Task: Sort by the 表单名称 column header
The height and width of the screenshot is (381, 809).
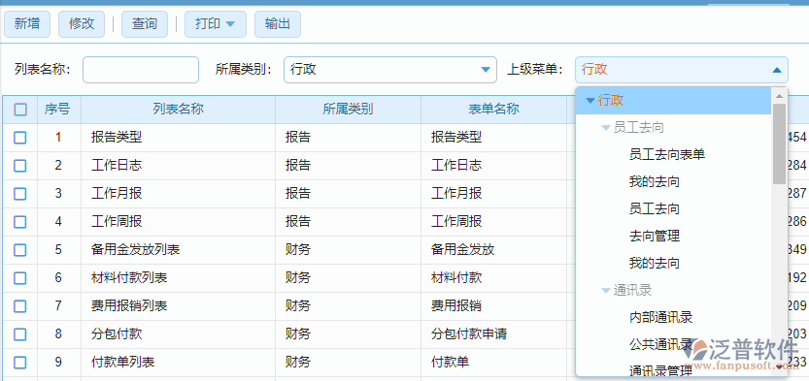Action: pyautogui.click(x=493, y=110)
